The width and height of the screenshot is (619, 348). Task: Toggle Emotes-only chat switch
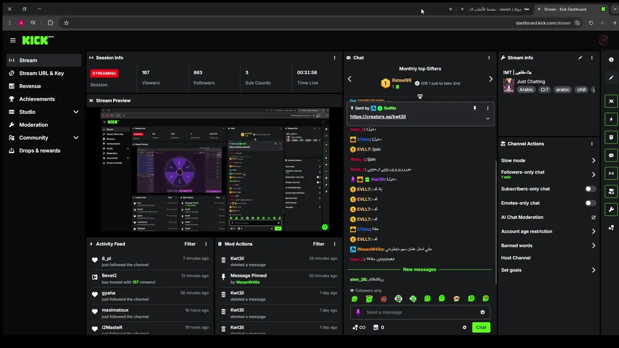(x=590, y=203)
